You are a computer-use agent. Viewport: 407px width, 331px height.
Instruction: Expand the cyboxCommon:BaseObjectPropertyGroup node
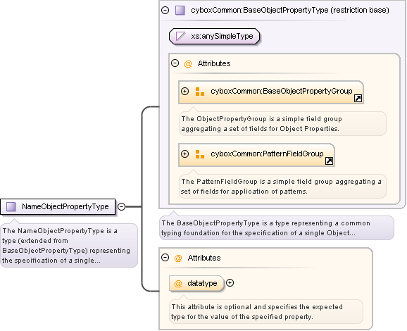(x=184, y=92)
